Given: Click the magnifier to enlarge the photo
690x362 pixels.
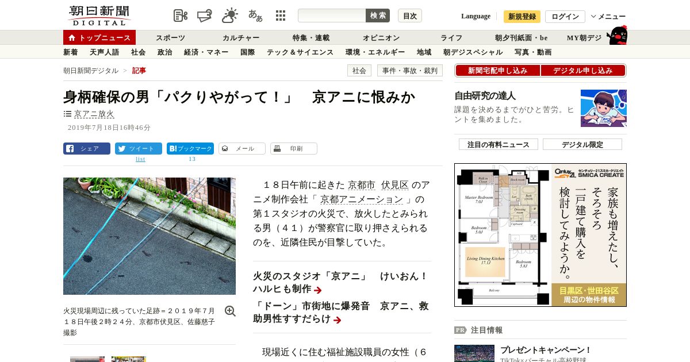Looking at the screenshot, I should tap(230, 311).
